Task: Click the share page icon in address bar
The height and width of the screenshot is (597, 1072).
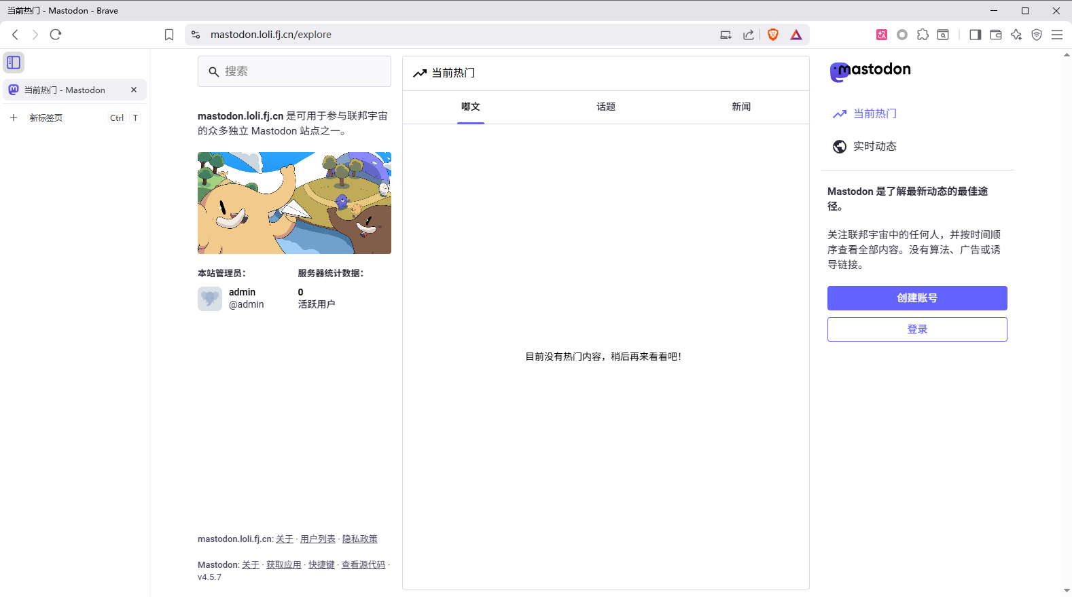Action: click(x=749, y=35)
